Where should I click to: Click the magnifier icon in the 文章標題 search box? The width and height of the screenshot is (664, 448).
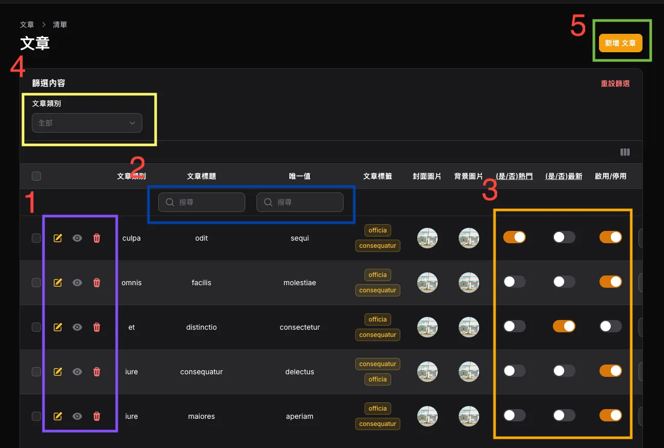pyautogui.click(x=169, y=202)
